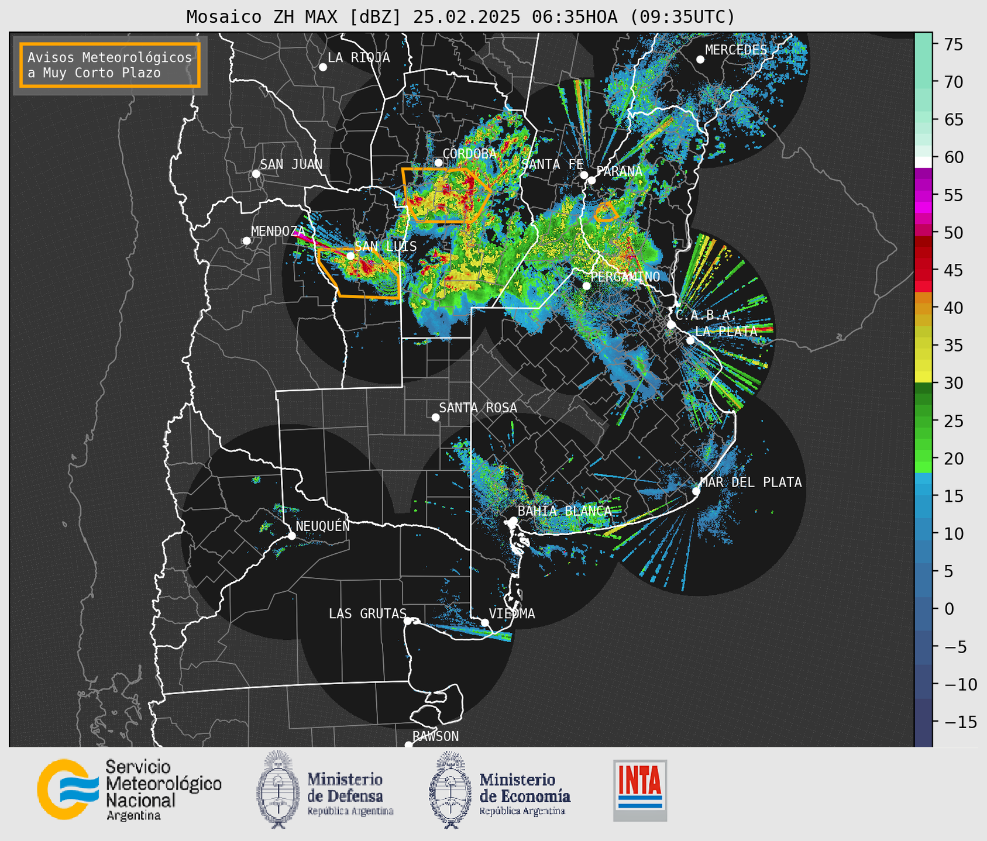Click the small orange warning polygon near Paraná

[x=606, y=211]
